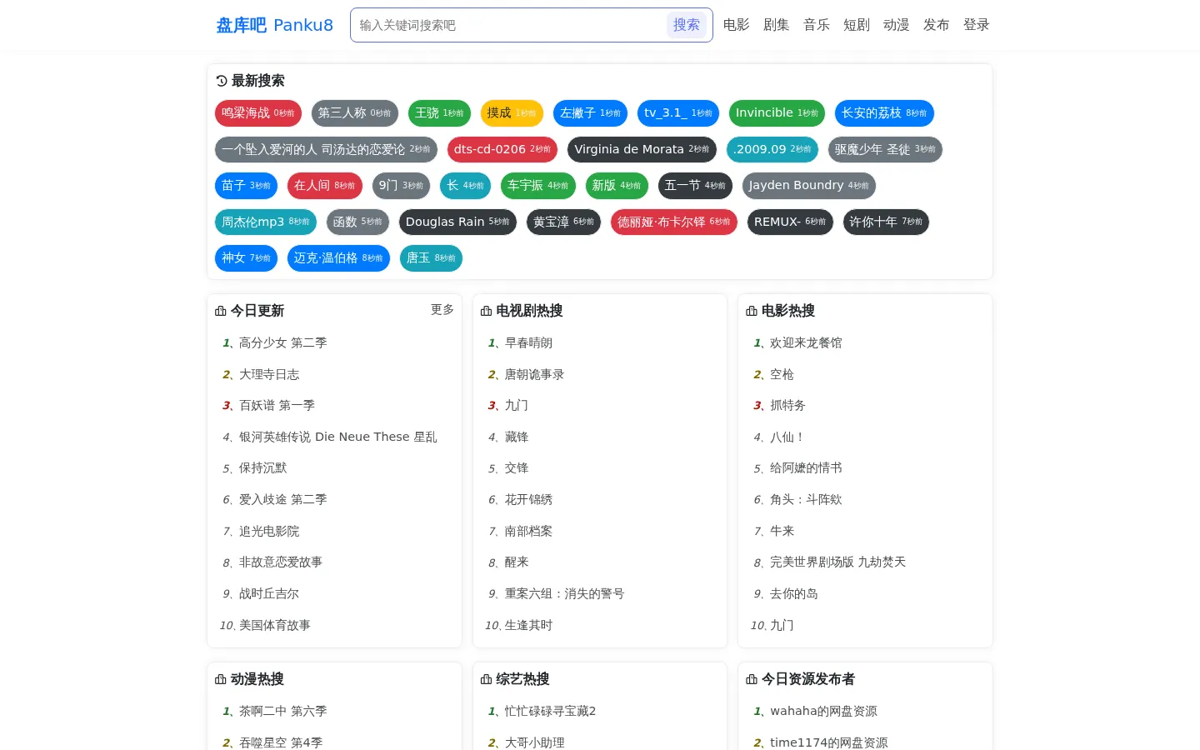This screenshot has height=750, width=1200.
Task: Click the ranking icon next to 电影热搜
Action: point(752,311)
